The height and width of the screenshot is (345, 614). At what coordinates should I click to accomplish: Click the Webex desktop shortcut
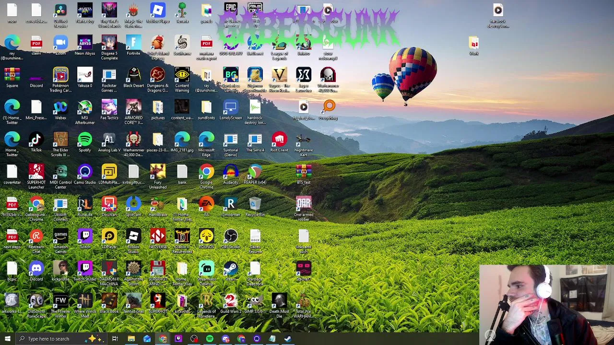click(60, 110)
